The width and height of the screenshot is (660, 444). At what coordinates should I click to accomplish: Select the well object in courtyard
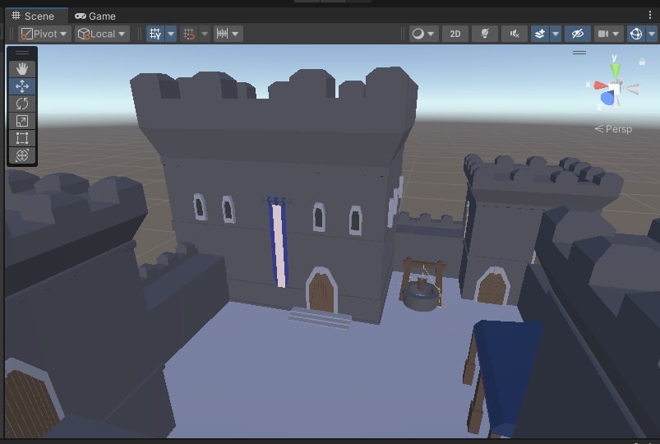[x=422, y=285]
